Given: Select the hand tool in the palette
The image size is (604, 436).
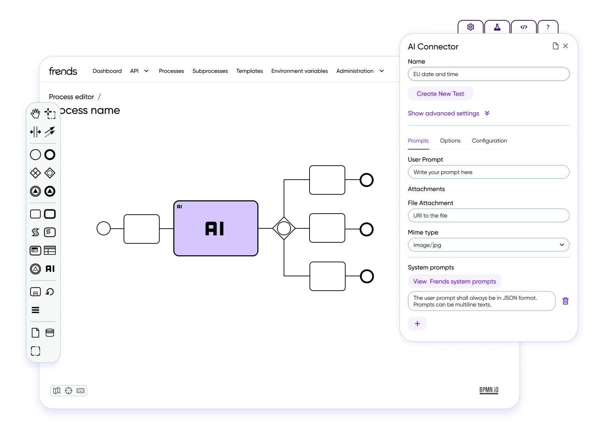Looking at the screenshot, I should click(x=35, y=113).
